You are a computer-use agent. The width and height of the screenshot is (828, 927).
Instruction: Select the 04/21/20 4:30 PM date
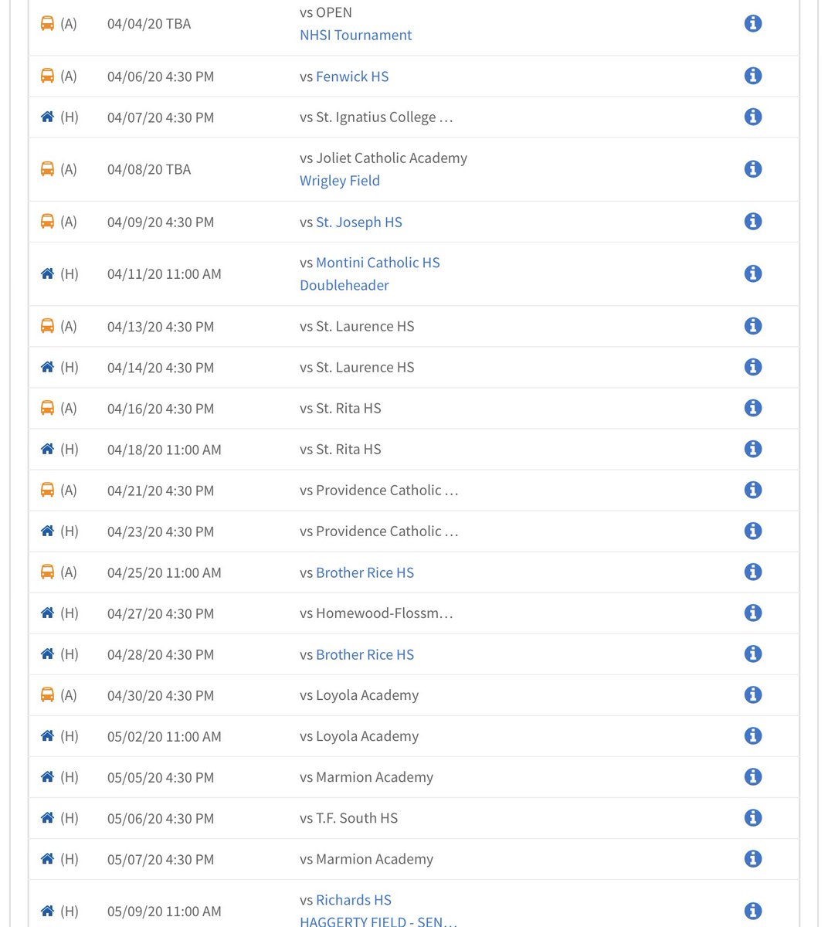pyautogui.click(x=161, y=491)
